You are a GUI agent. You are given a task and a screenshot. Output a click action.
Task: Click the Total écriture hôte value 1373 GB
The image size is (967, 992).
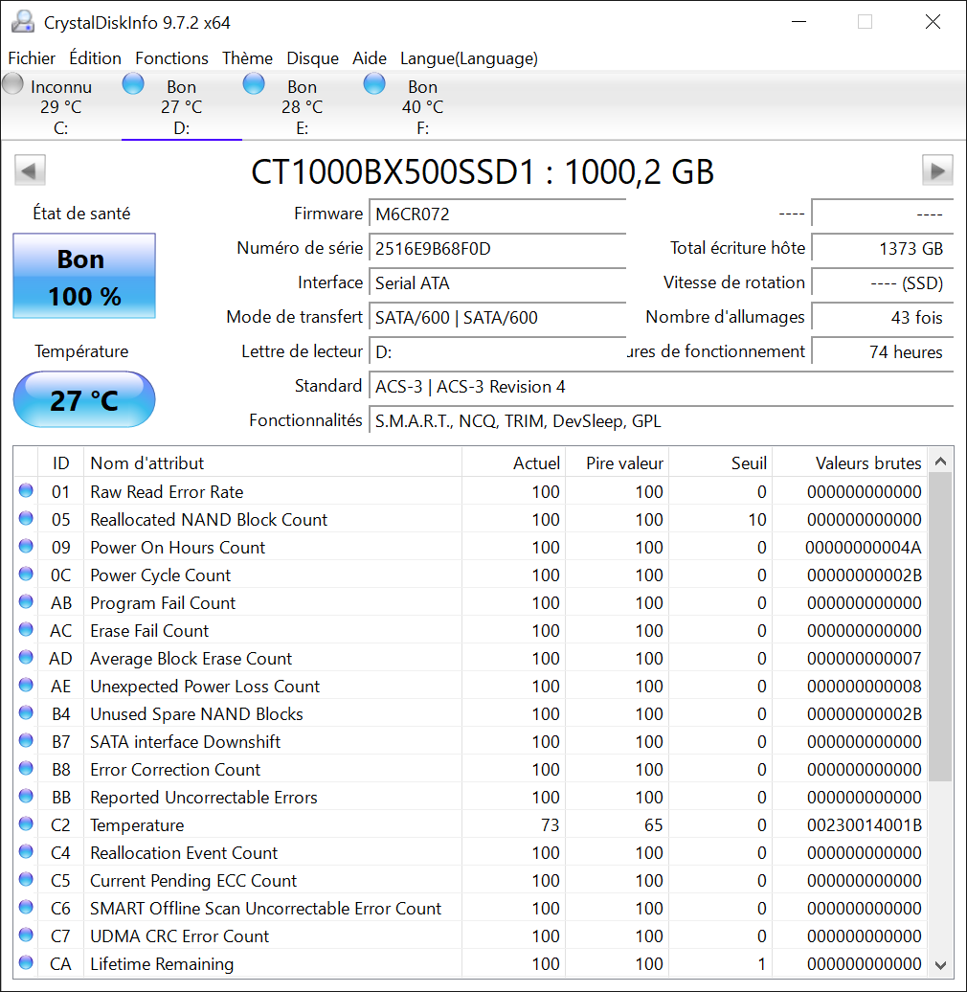point(882,248)
